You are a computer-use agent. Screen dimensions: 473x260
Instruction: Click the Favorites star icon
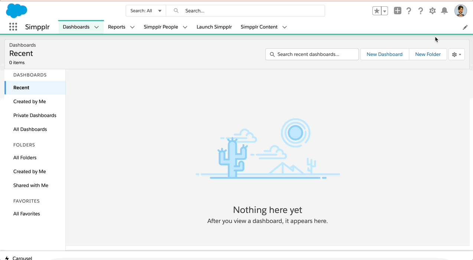coord(377,11)
